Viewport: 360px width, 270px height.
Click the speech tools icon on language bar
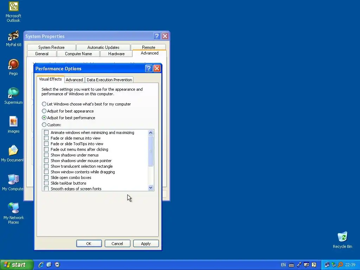click(x=306, y=265)
